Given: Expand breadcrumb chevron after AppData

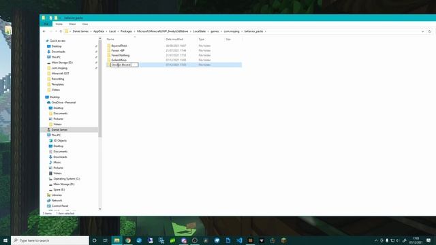Looking at the screenshot, I should pyautogui.click(x=106, y=31).
